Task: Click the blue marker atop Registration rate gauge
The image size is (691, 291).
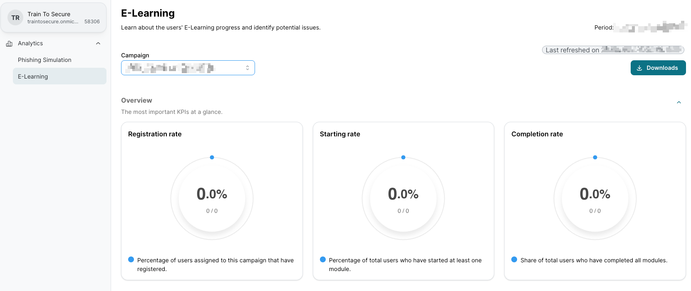Action: (x=212, y=158)
